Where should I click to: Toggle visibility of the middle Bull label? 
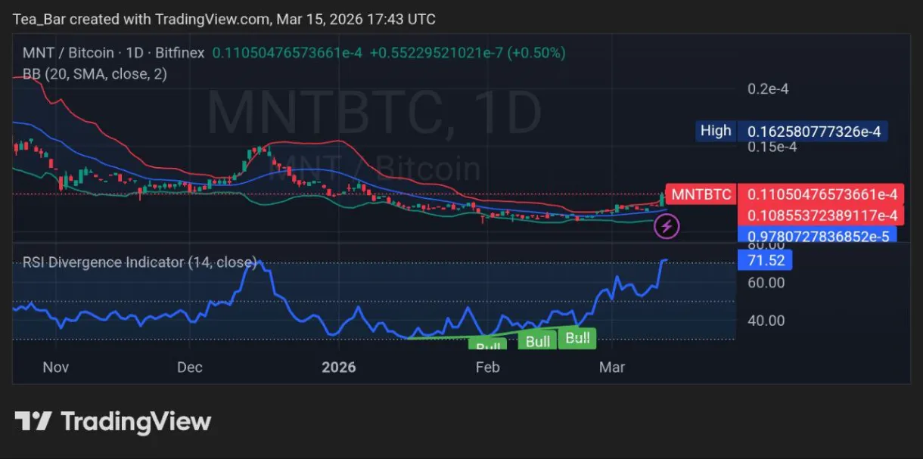(x=537, y=341)
